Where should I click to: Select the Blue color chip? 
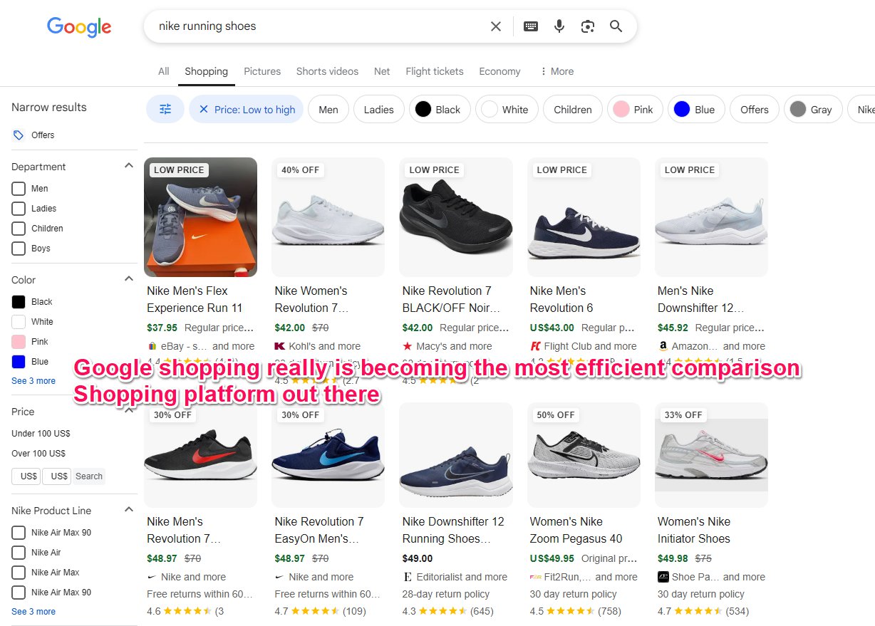[696, 110]
